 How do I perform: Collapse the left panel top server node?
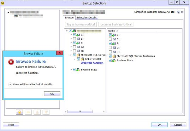(x=8, y=12)
